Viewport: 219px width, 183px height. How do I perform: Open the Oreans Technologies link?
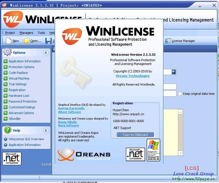(133, 76)
